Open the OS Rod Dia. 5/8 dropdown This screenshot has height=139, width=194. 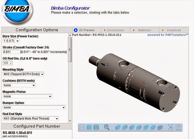coord(7,63)
